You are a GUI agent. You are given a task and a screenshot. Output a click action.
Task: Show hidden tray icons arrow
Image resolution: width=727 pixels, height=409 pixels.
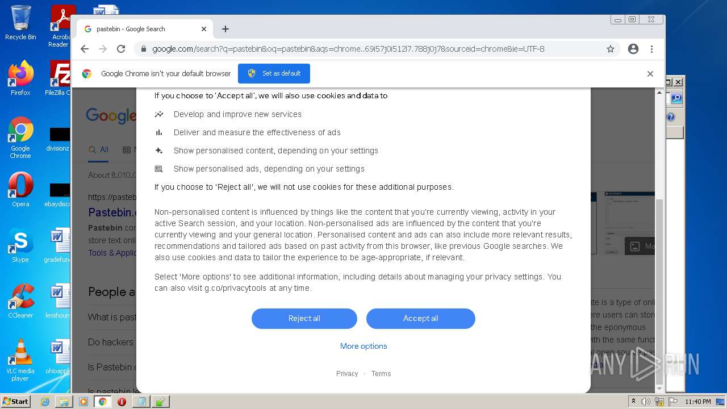634,402
